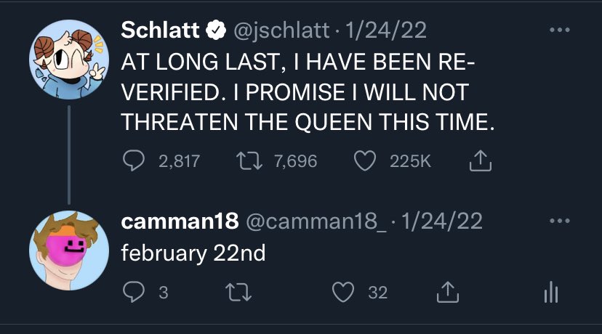Open more options on camman18's reply

(x=560, y=221)
